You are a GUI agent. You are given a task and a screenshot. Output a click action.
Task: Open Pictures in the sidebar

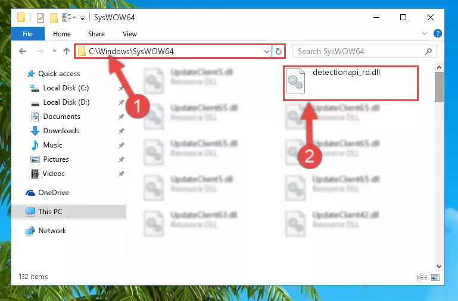point(56,159)
